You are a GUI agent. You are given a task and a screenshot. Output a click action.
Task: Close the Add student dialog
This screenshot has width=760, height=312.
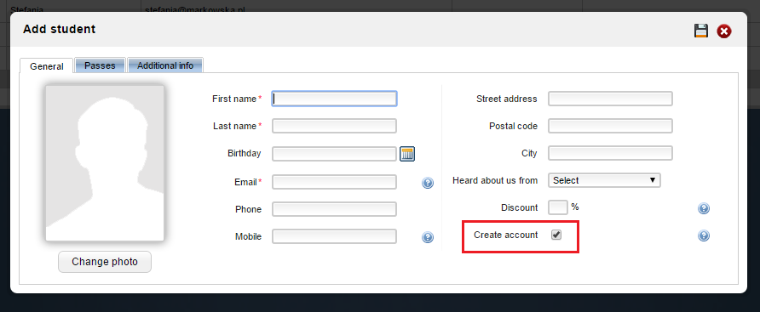pyautogui.click(x=724, y=31)
